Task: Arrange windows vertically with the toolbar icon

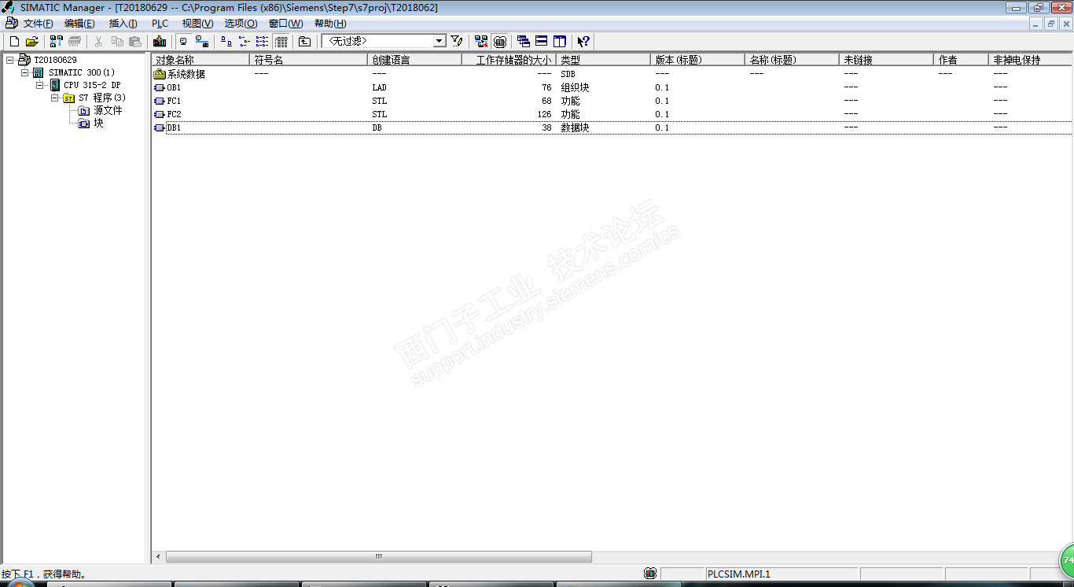Action: (560, 41)
